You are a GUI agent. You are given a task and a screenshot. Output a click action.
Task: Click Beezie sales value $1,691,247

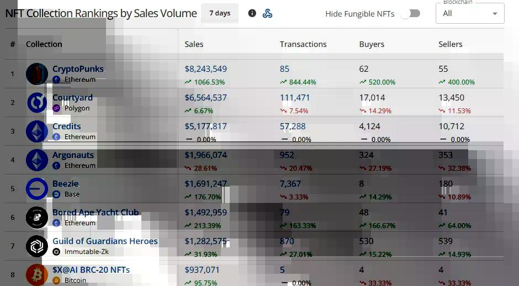coord(206,184)
